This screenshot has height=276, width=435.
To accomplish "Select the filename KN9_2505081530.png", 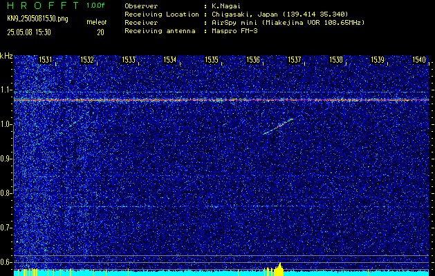I will pos(37,19).
